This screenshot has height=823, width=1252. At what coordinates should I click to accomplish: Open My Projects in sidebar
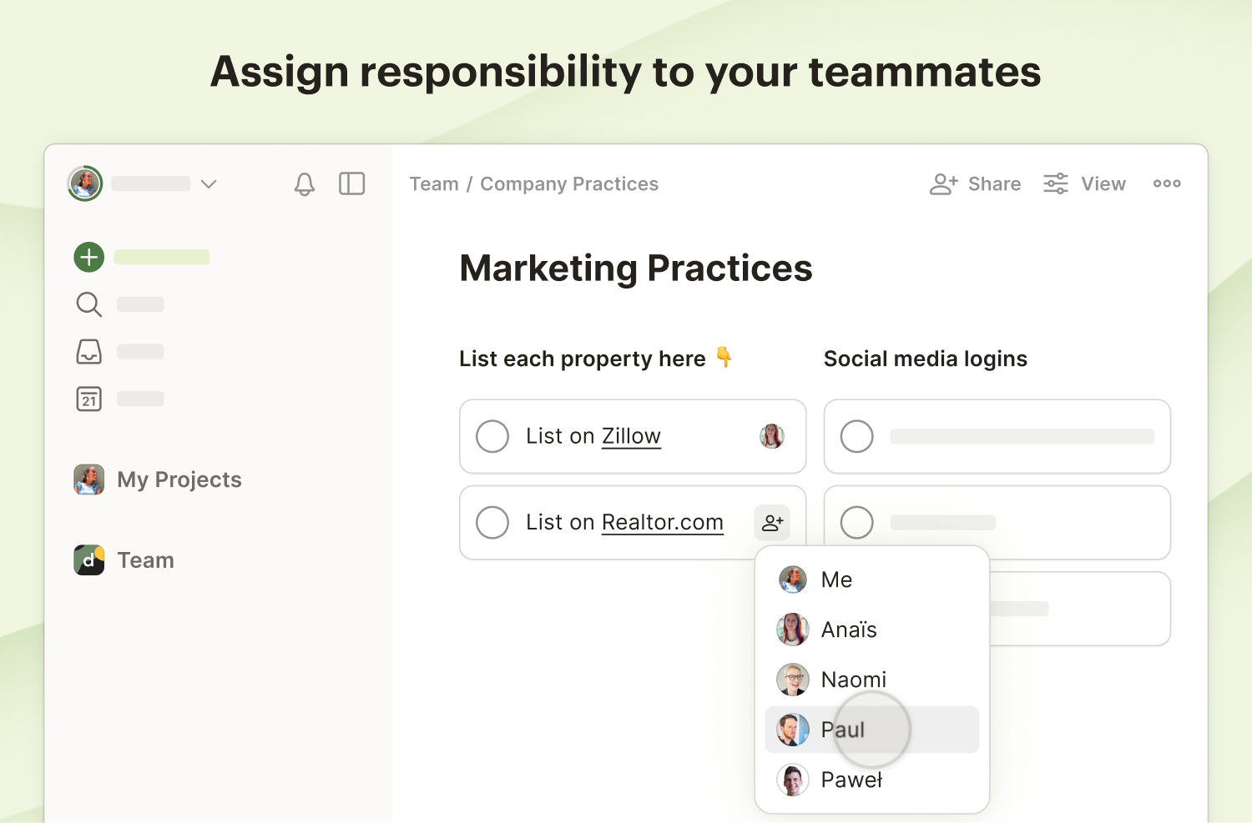(x=179, y=479)
